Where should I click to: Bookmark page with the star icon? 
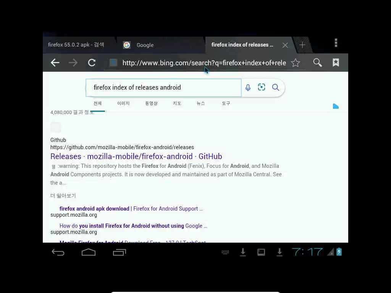tap(296, 63)
